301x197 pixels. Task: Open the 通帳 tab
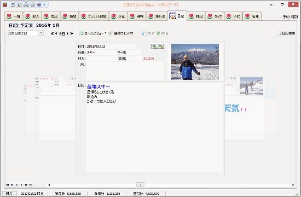click(137, 16)
